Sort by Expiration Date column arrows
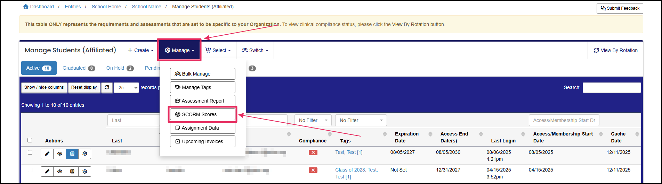This screenshot has width=662, height=184. pyautogui.click(x=430, y=134)
